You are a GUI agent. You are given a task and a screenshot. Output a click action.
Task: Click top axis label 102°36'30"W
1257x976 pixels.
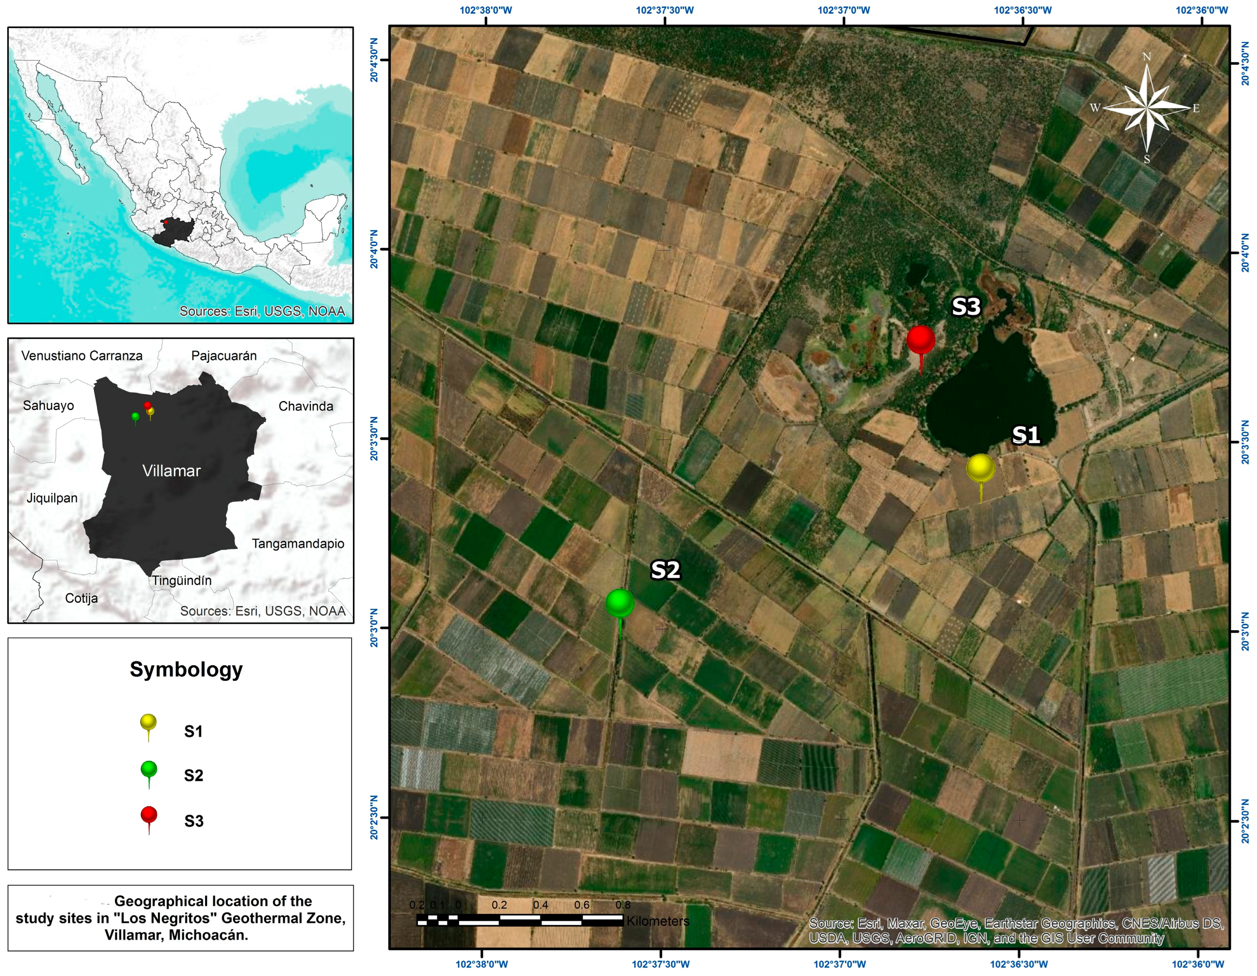1023,10
